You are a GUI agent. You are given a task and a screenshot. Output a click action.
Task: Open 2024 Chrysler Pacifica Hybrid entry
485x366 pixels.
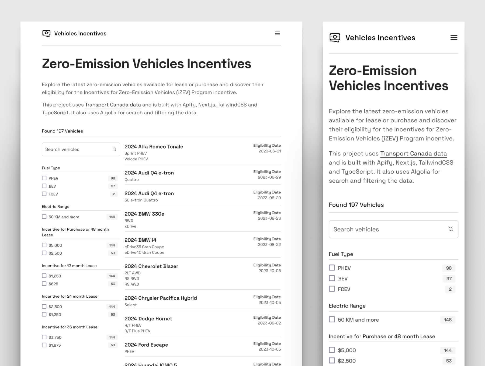[x=161, y=298]
